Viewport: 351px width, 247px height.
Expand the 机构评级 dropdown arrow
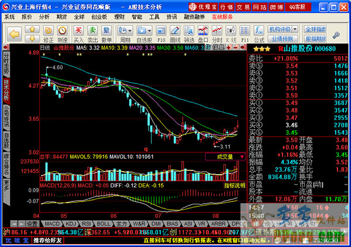click(x=295, y=29)
